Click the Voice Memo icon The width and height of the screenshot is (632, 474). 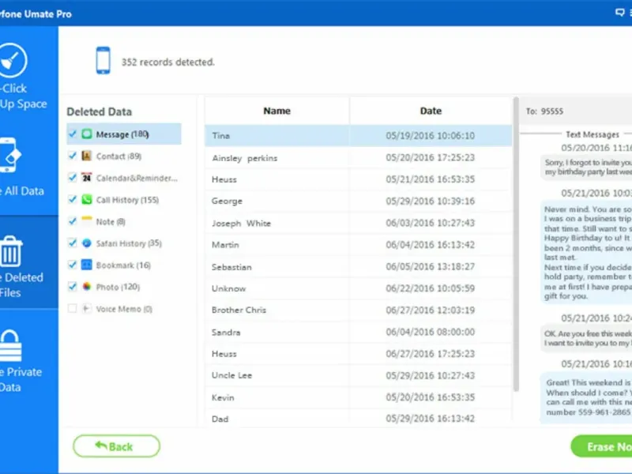point(86,309)
